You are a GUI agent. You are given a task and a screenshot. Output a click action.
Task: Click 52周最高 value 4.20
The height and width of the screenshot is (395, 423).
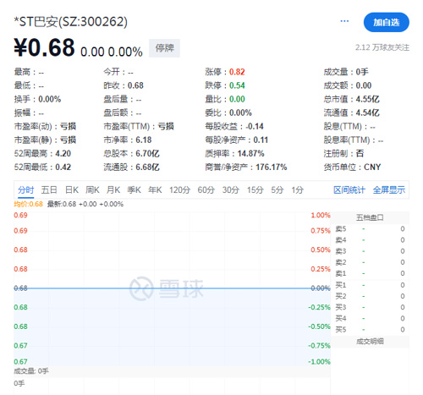point(63,154)
